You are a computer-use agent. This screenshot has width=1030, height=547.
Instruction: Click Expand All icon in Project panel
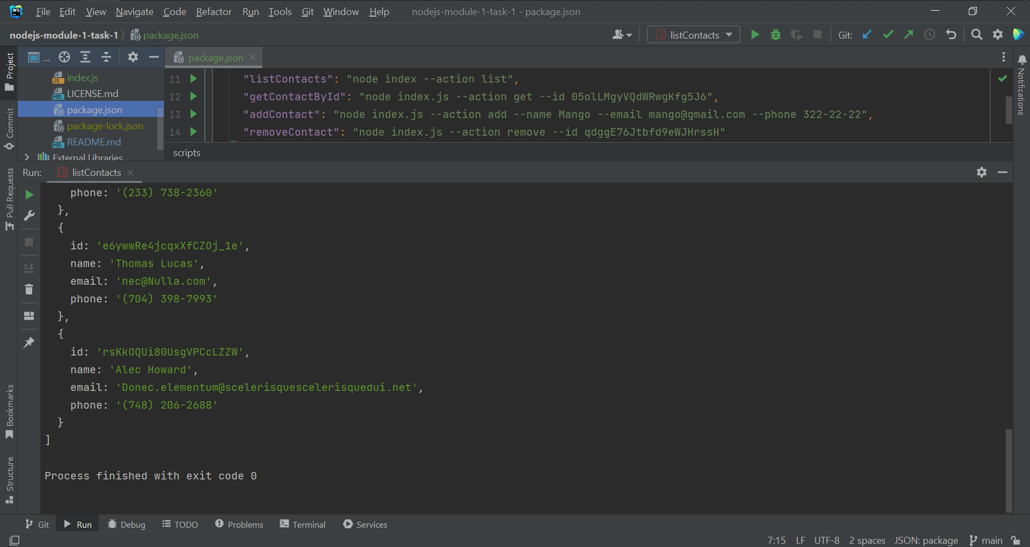(85, 57)
